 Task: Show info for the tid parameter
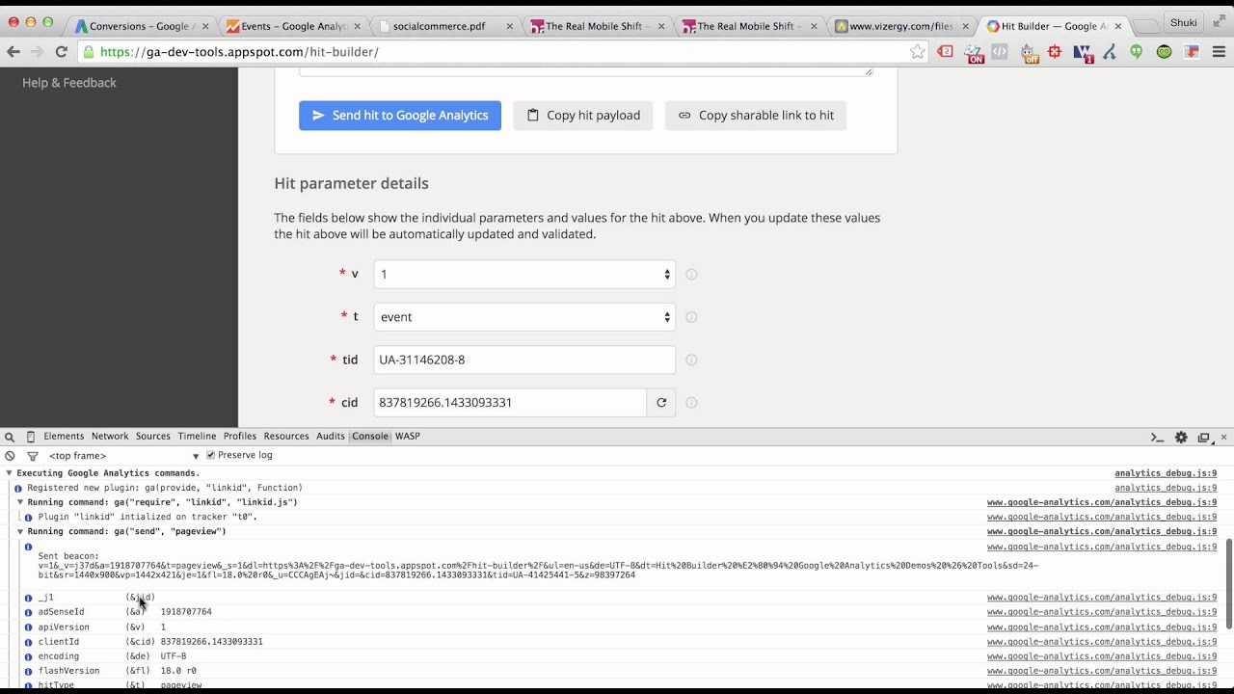click(691, 360)
